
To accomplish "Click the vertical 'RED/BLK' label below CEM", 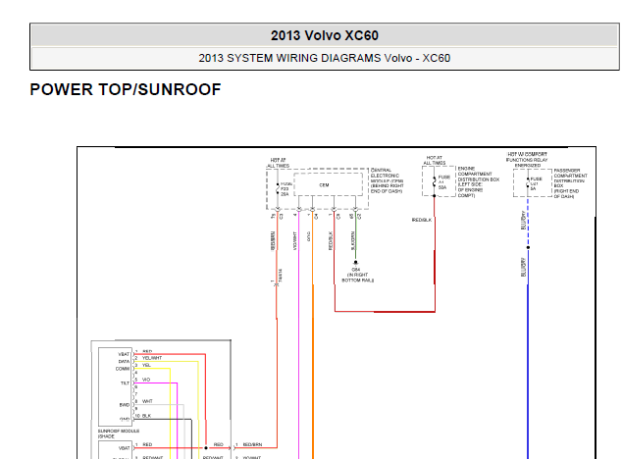I will click(330, 241).
